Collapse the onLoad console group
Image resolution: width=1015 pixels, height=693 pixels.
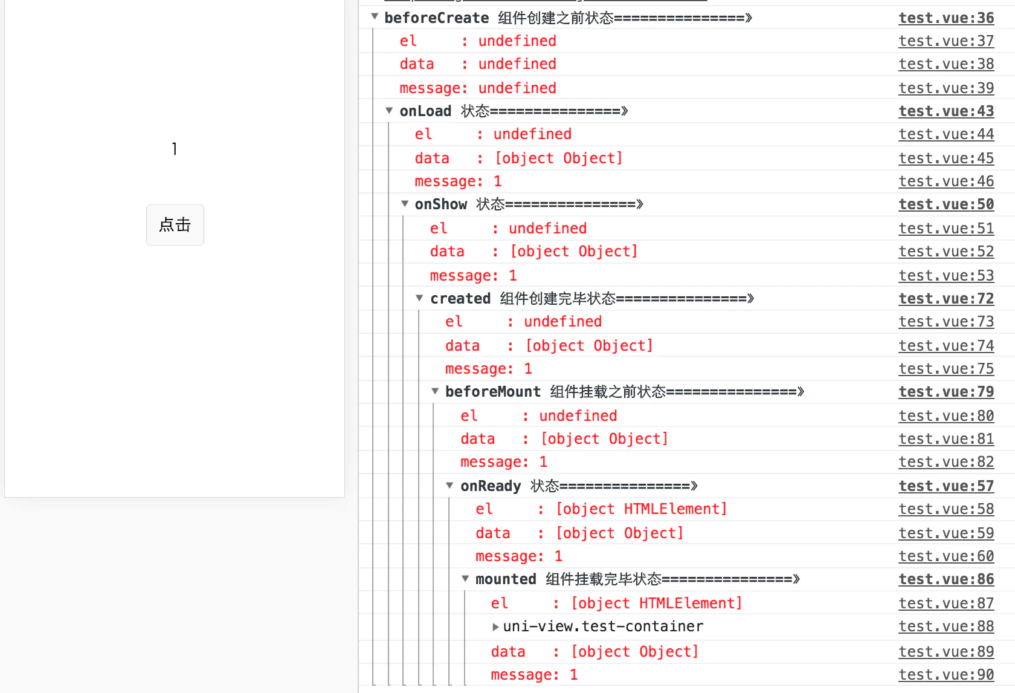[390, 111]
